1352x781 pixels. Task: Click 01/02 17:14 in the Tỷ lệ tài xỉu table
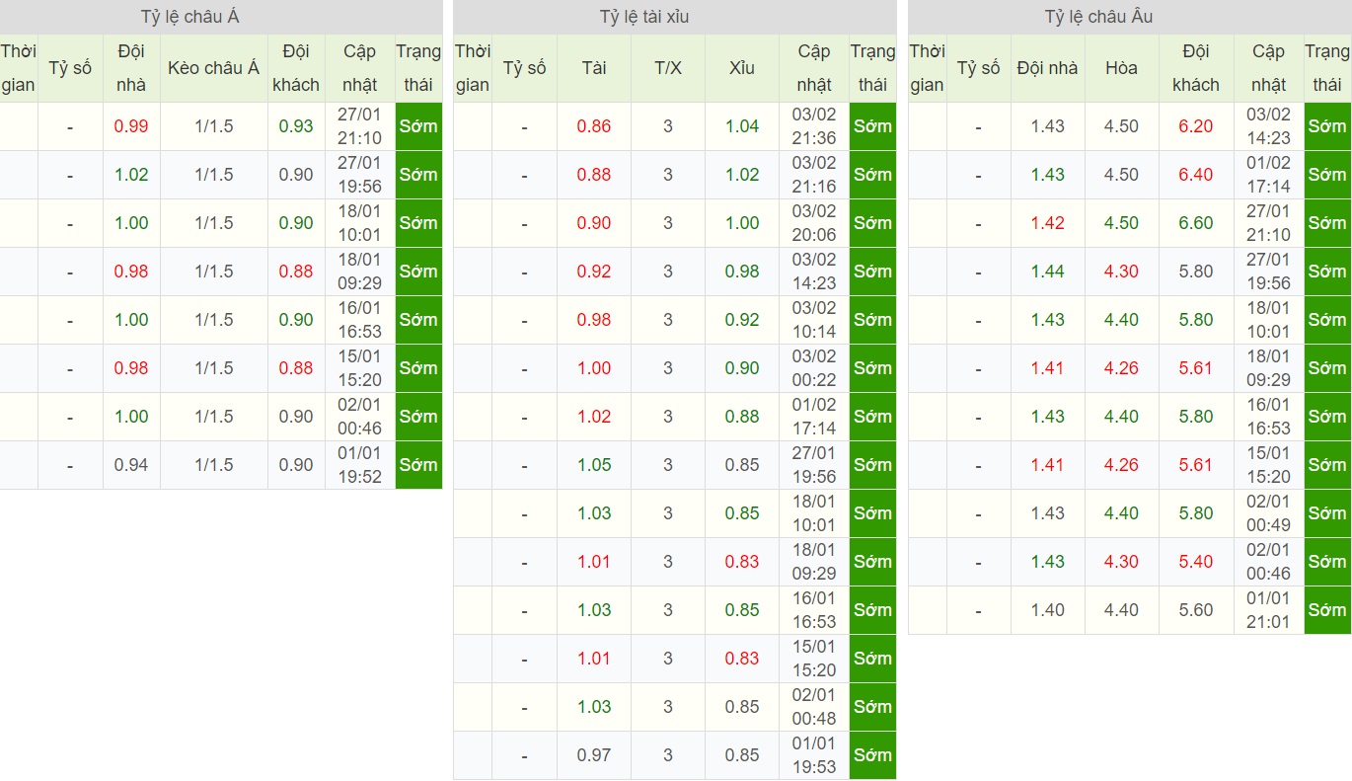814,417
